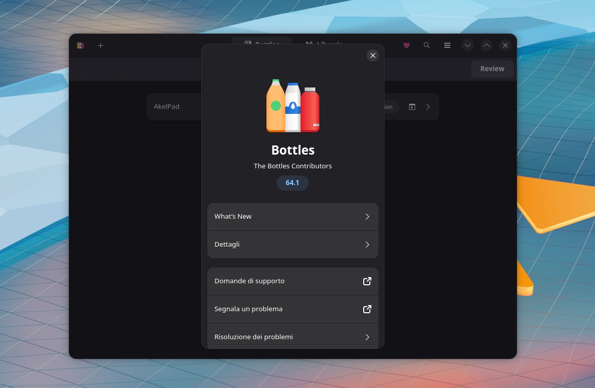Open search with the magnifier icon
The image size is (595, 388).
[x=426, y=45]
